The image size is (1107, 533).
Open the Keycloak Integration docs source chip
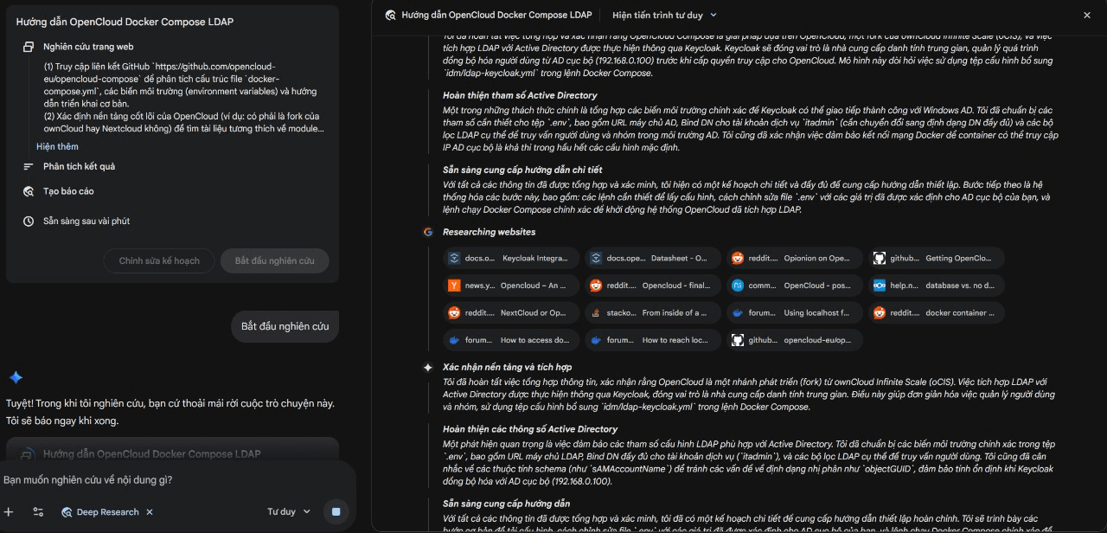[511, 258]
